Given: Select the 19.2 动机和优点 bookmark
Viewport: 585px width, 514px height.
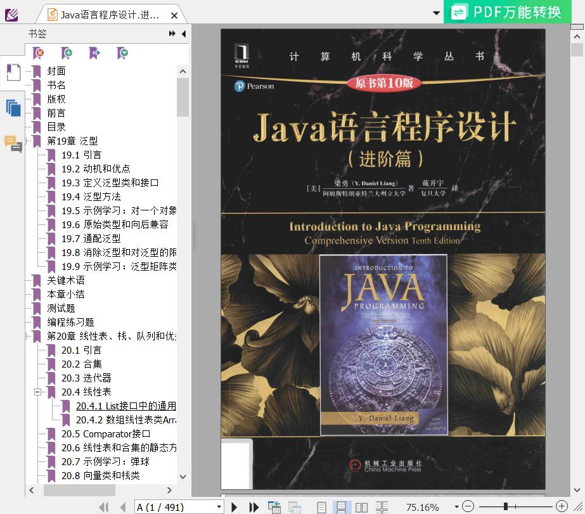Looking at the screenshot, I should [96, 169].
